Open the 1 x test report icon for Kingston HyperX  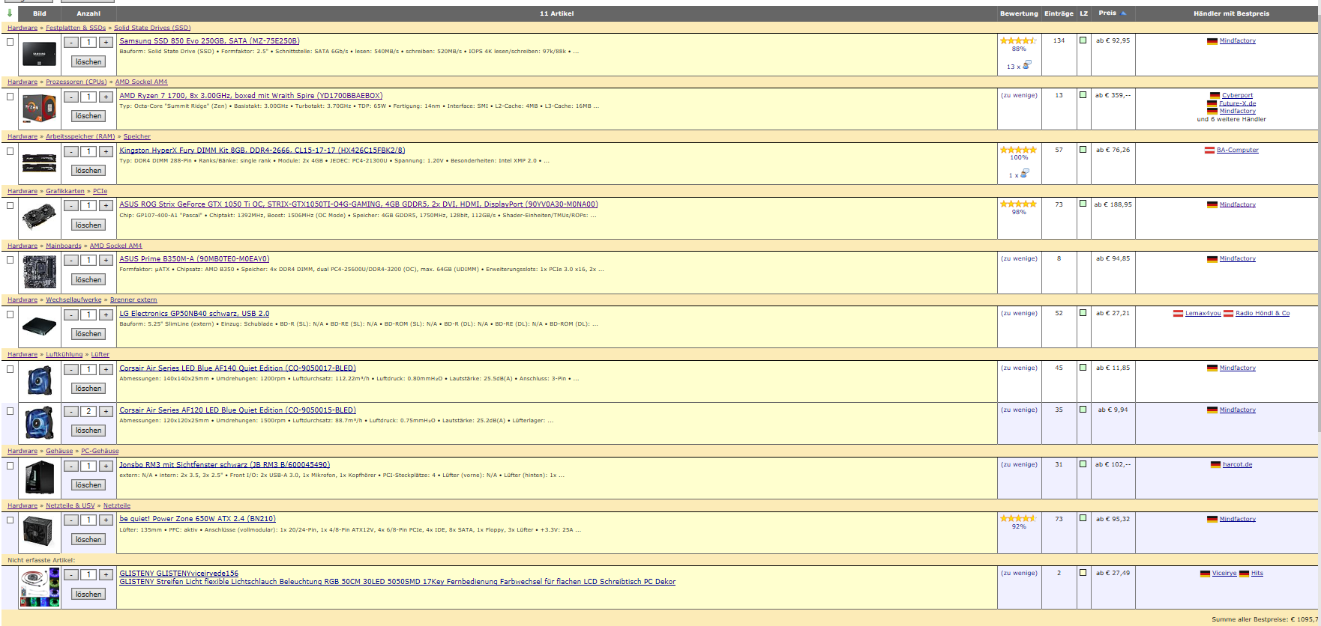pyautogui.click(x=1024, y=174)
